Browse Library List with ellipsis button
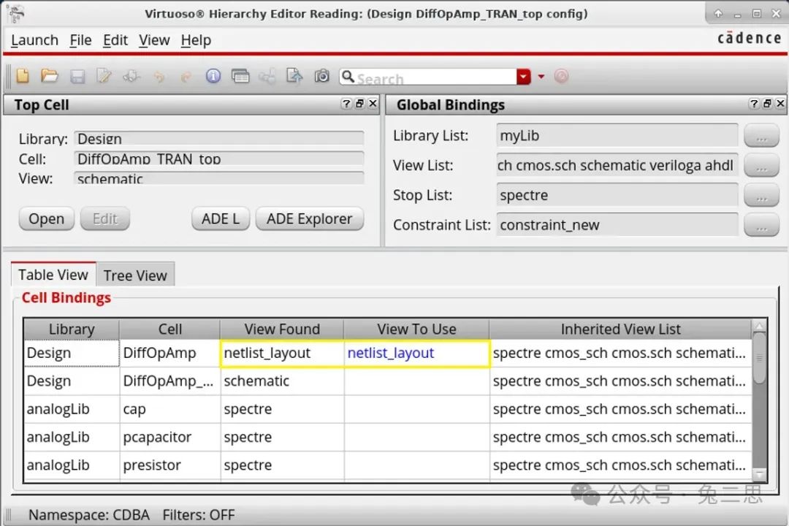Screen dimensions: 789x526 click(761, 136)
